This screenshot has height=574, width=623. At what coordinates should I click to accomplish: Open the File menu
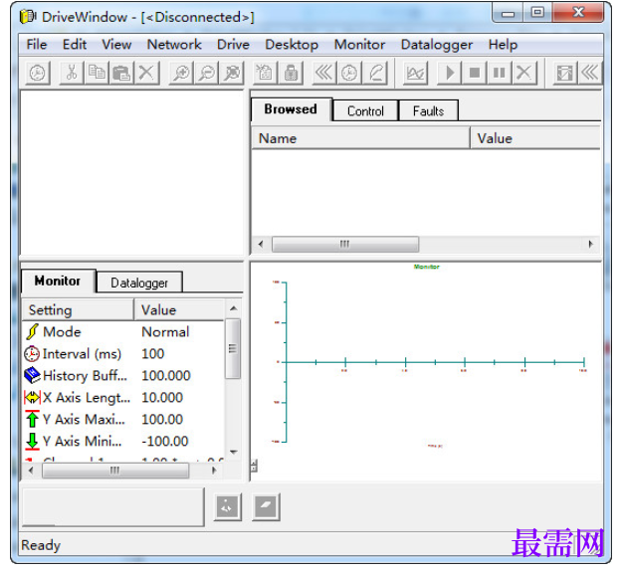(x=37, y=45)
